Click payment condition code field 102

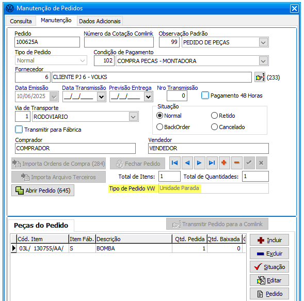point(104,61)
